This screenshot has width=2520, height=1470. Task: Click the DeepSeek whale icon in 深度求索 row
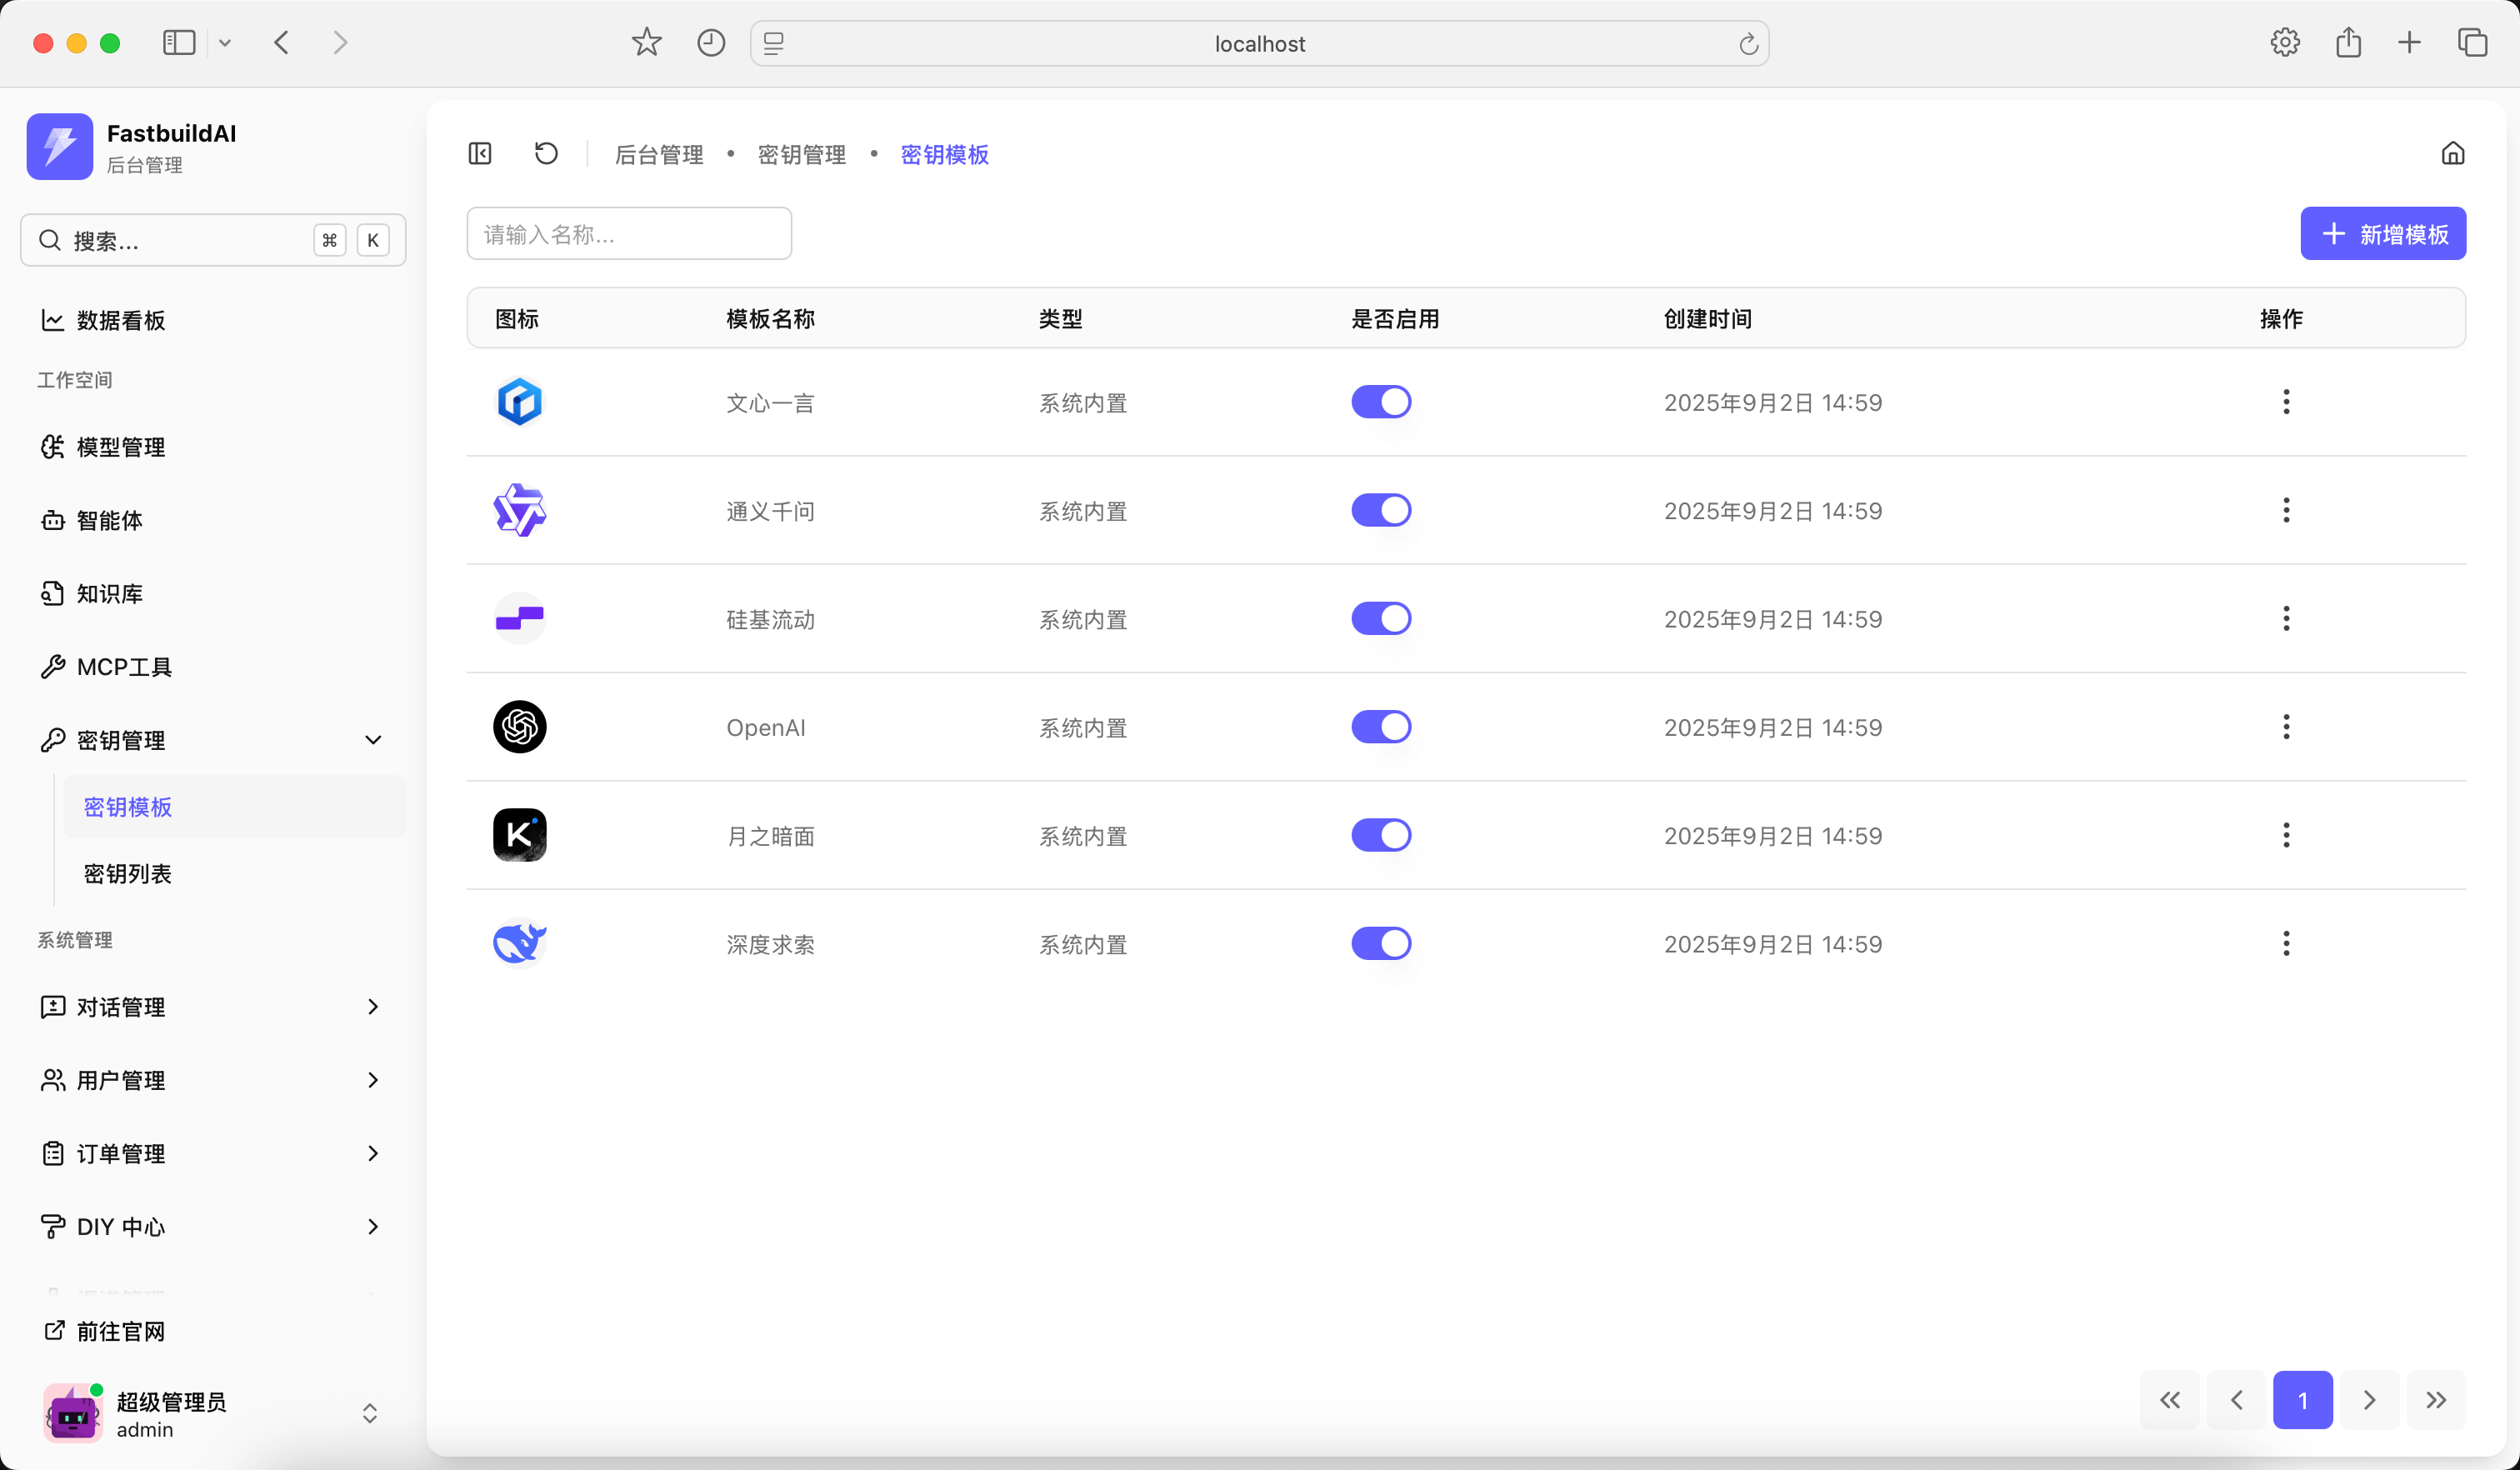click(x=519, y=943)
